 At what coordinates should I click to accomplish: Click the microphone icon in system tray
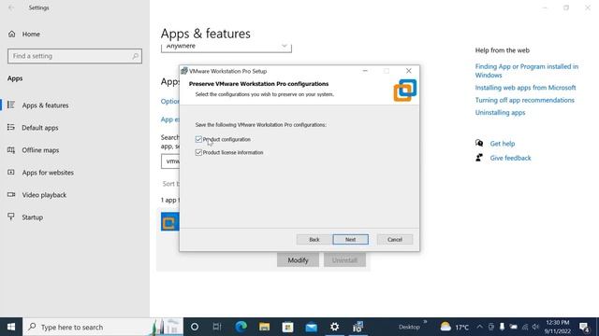click(502, 327)
